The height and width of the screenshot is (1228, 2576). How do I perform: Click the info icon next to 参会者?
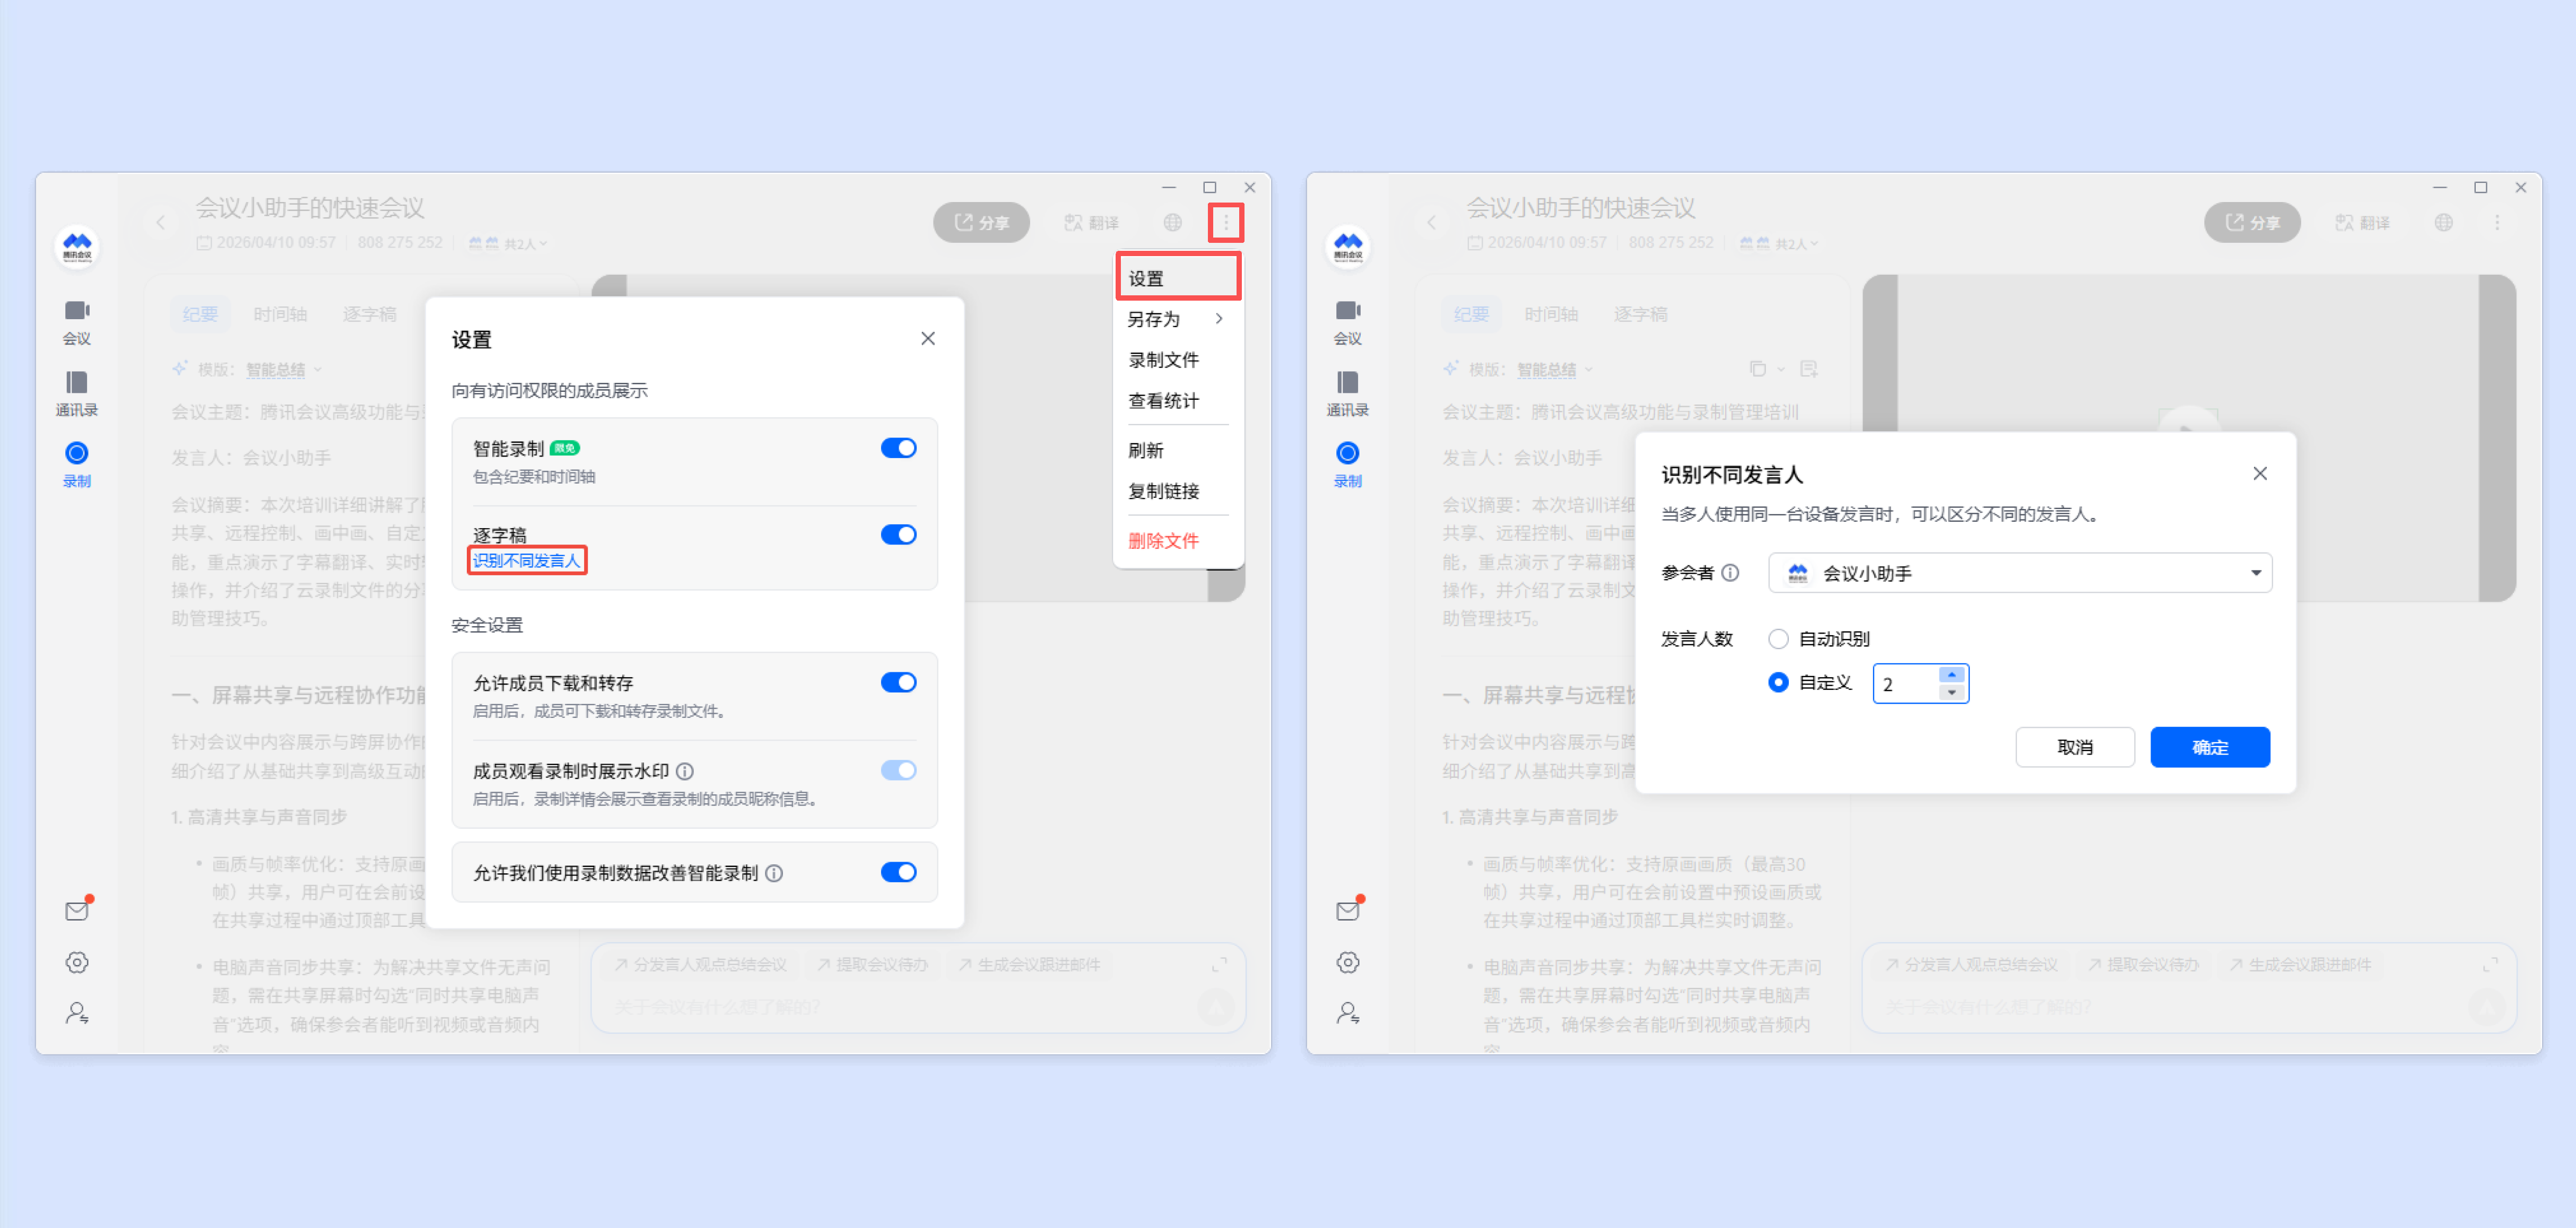point(1731,573)
